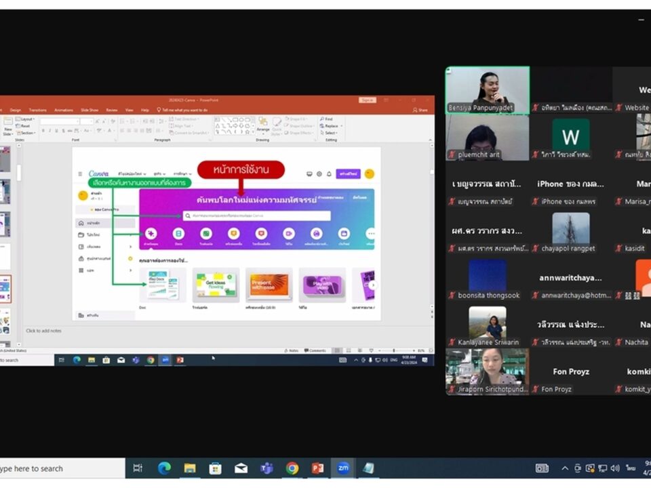Click the touch keyboard icon in outer tray

[x=542, y=468]
